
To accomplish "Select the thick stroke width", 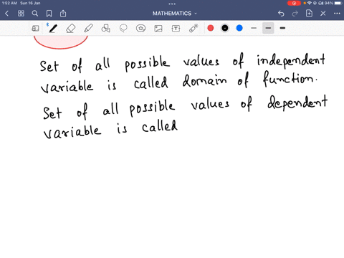I will (282, 28).
